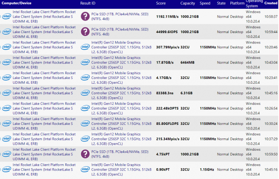Select the Capacity column header
The width and height of the screenshot is (279, 179).
[188, 3]
